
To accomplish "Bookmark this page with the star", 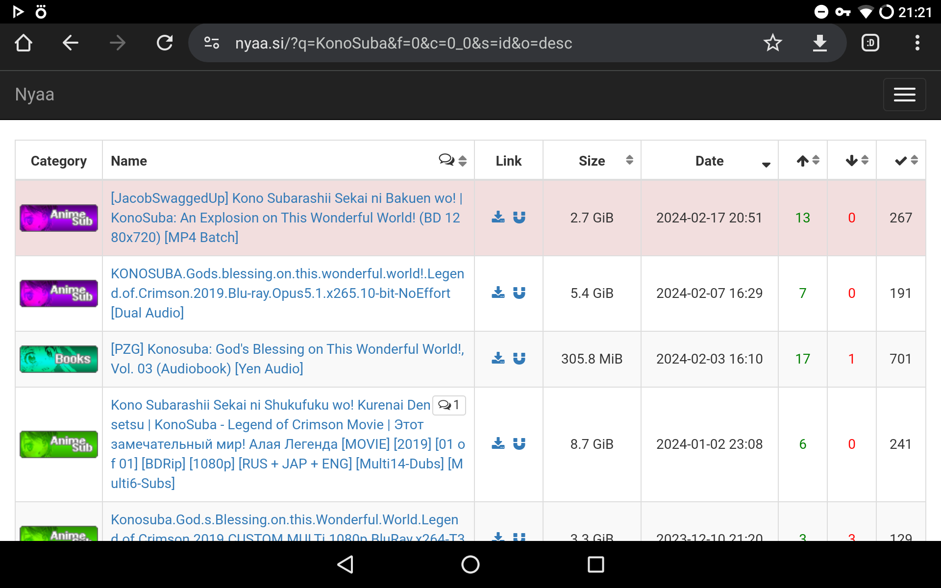I will point(773,43).
